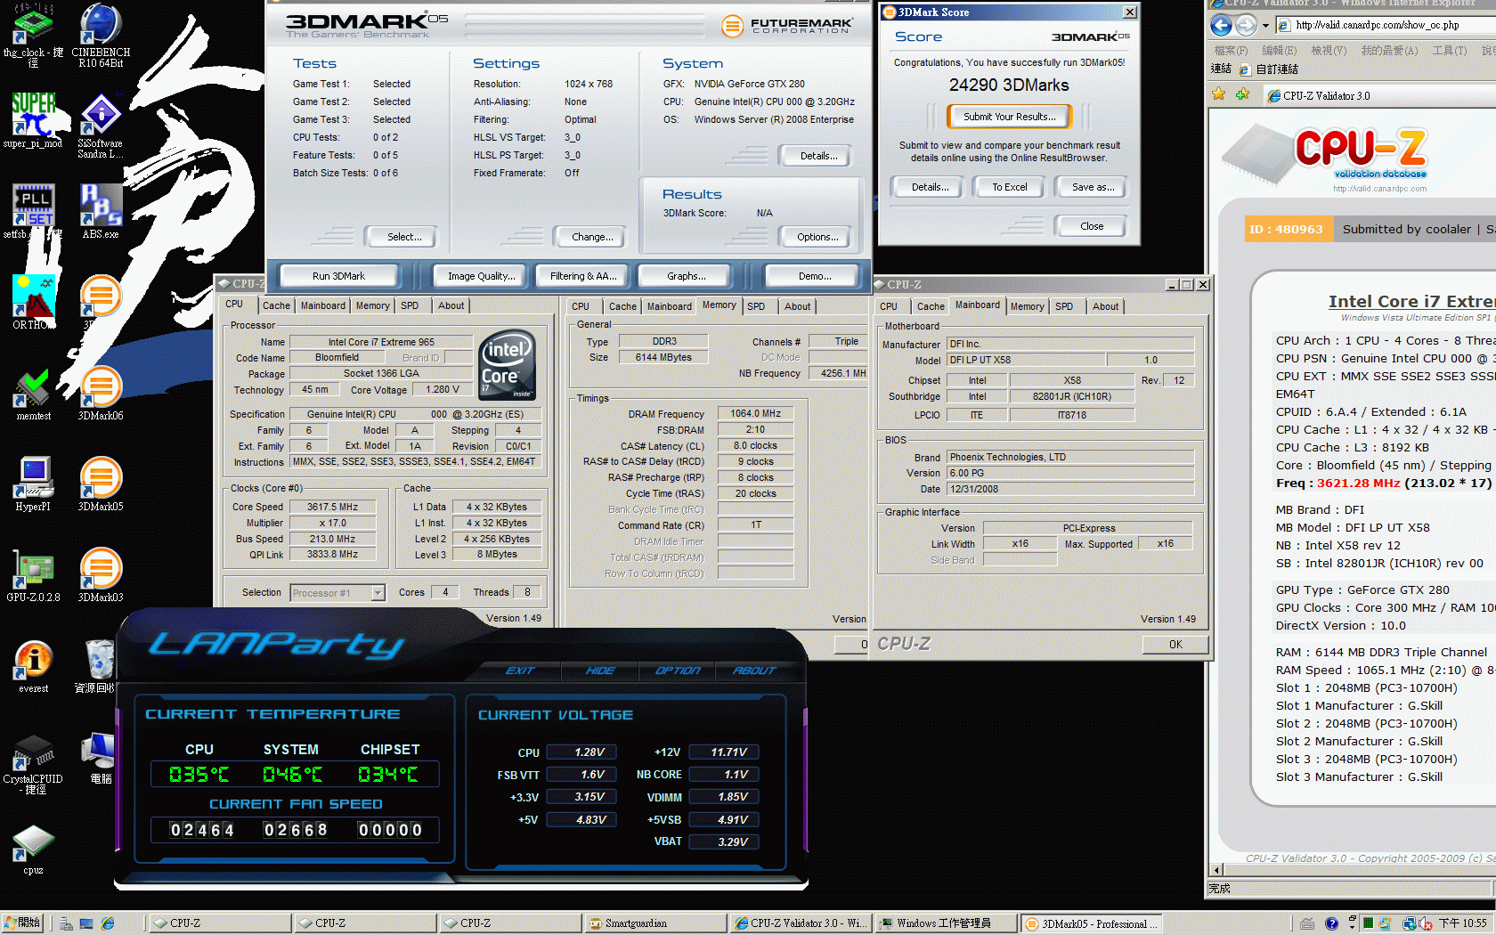This screenshot has width=1496, height=935.
Task: Select the Memory tab in right CPU-Z
Action: (x=1027, y=306)
